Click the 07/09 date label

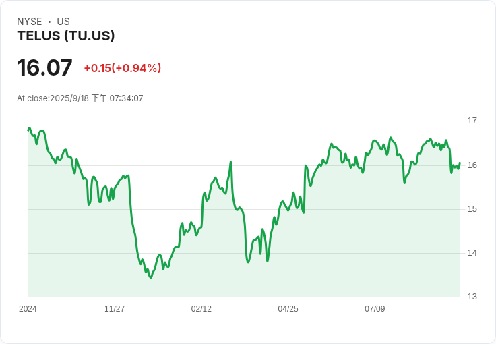tap(375, 309)
